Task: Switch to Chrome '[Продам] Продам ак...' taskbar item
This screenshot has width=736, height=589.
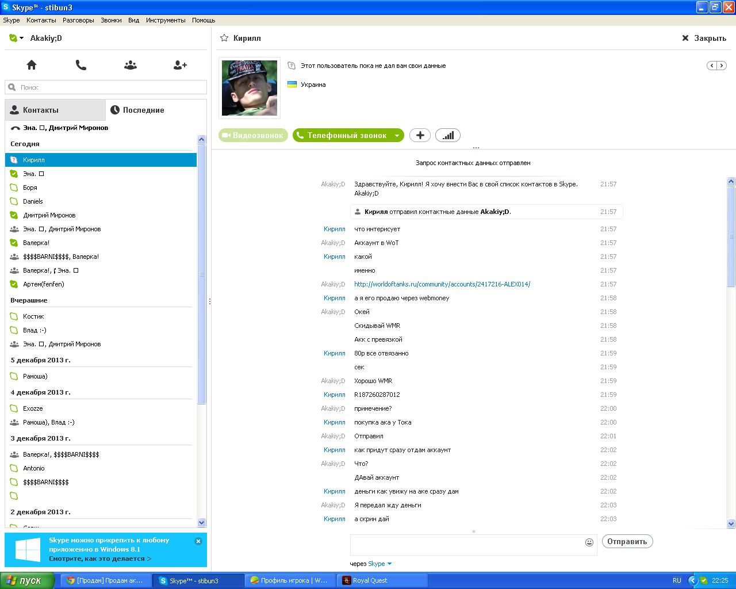Action: tap(106, 580)
